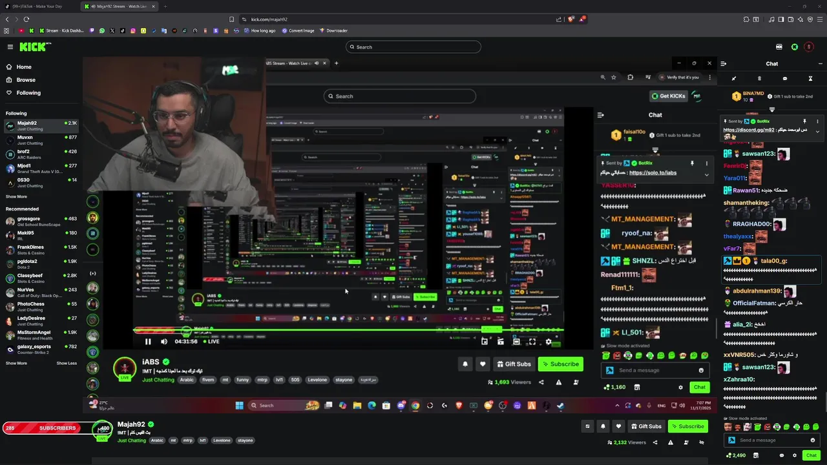
Task: Collapse recommended list with Show Less
Action: [x=67, y=363]
